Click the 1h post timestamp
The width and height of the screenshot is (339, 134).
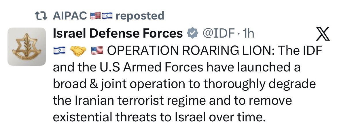tap(248, 34)
